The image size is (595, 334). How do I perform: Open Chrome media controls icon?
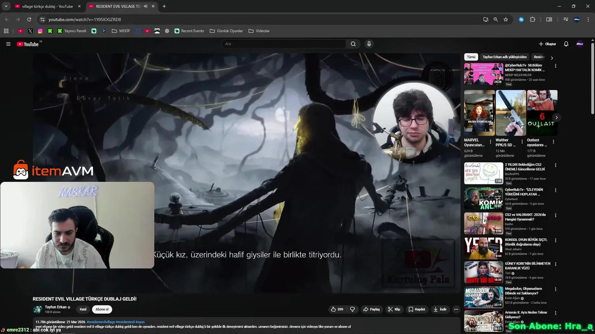coord(566,19)
